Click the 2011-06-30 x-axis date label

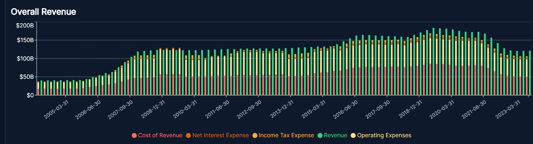(218, 110)
